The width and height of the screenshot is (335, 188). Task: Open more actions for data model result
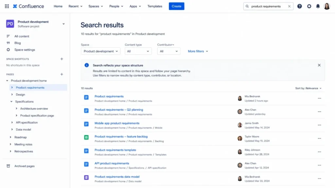coord(319,179)
